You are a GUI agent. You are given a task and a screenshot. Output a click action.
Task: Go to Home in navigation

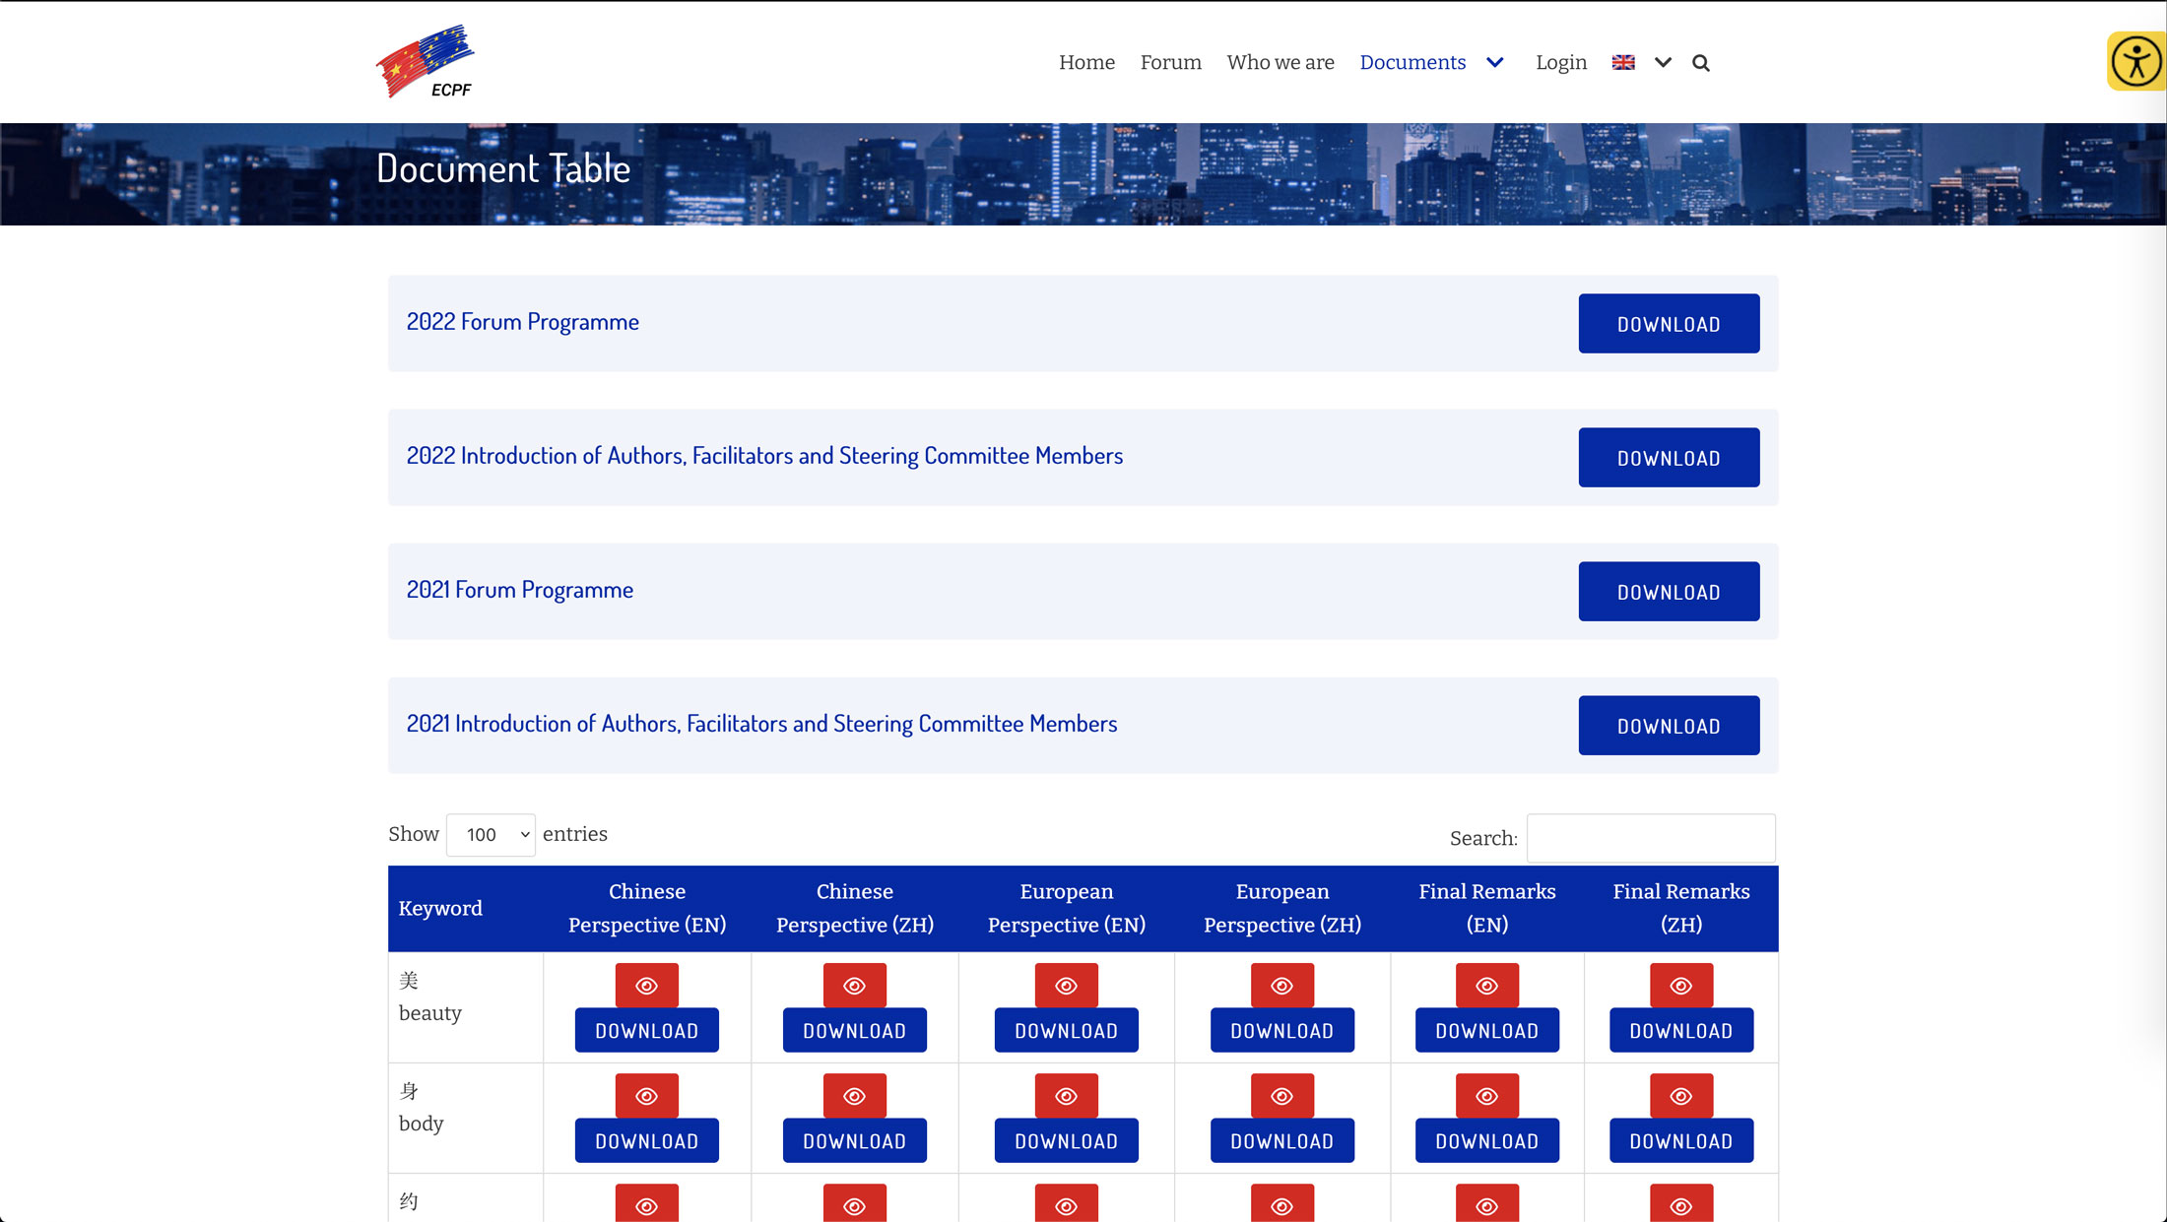(1086, 62)
